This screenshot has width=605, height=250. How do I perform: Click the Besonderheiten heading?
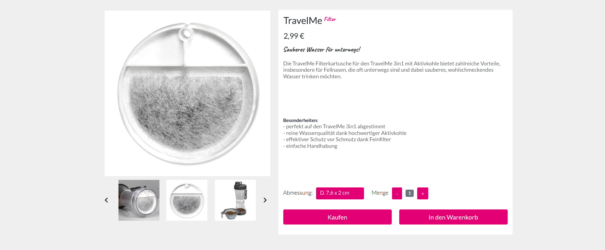[x=301, y=120]
